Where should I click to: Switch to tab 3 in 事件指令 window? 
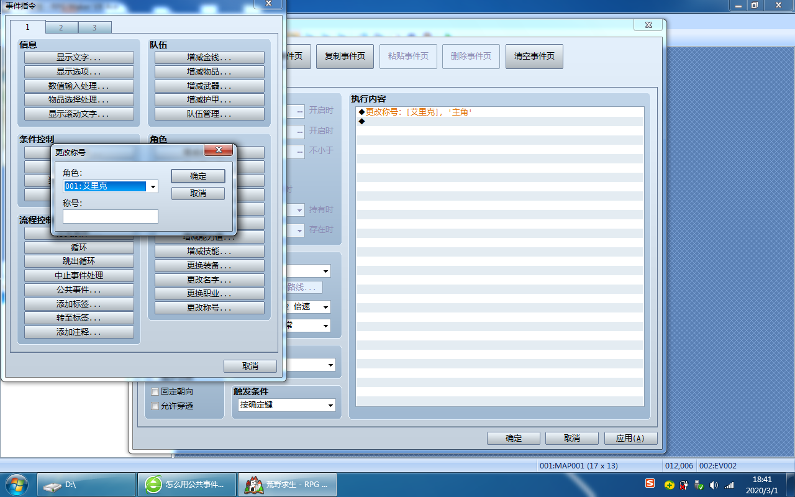click(94, 27)
